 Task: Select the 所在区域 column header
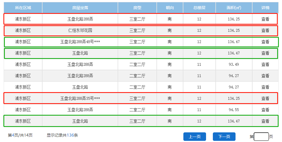pos(23,8)
